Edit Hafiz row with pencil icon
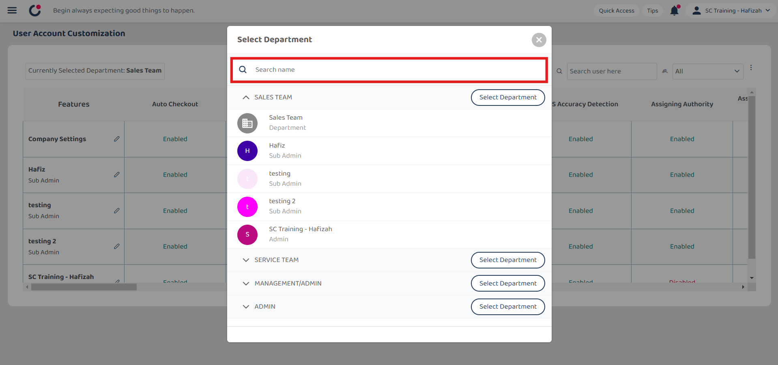This screenshot has width=778, height=365. click(117, 175)
